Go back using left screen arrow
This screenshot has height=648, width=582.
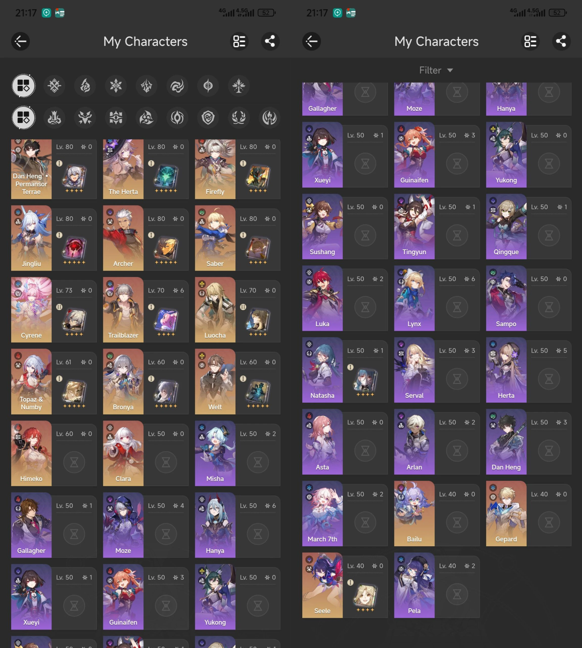(20, 41)
